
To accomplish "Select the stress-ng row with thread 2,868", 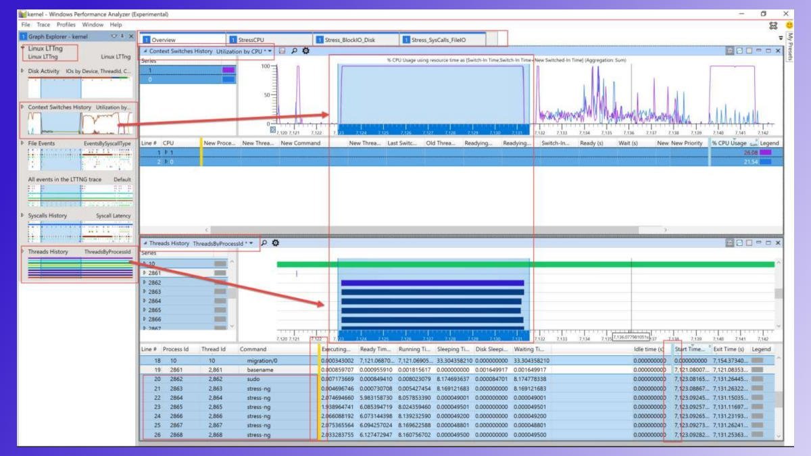I will (458, 435).
